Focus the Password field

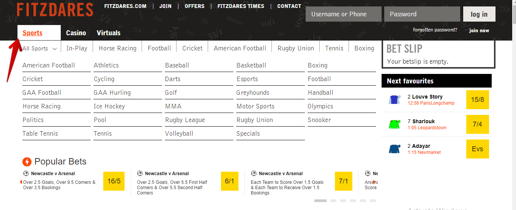(422, 14)
